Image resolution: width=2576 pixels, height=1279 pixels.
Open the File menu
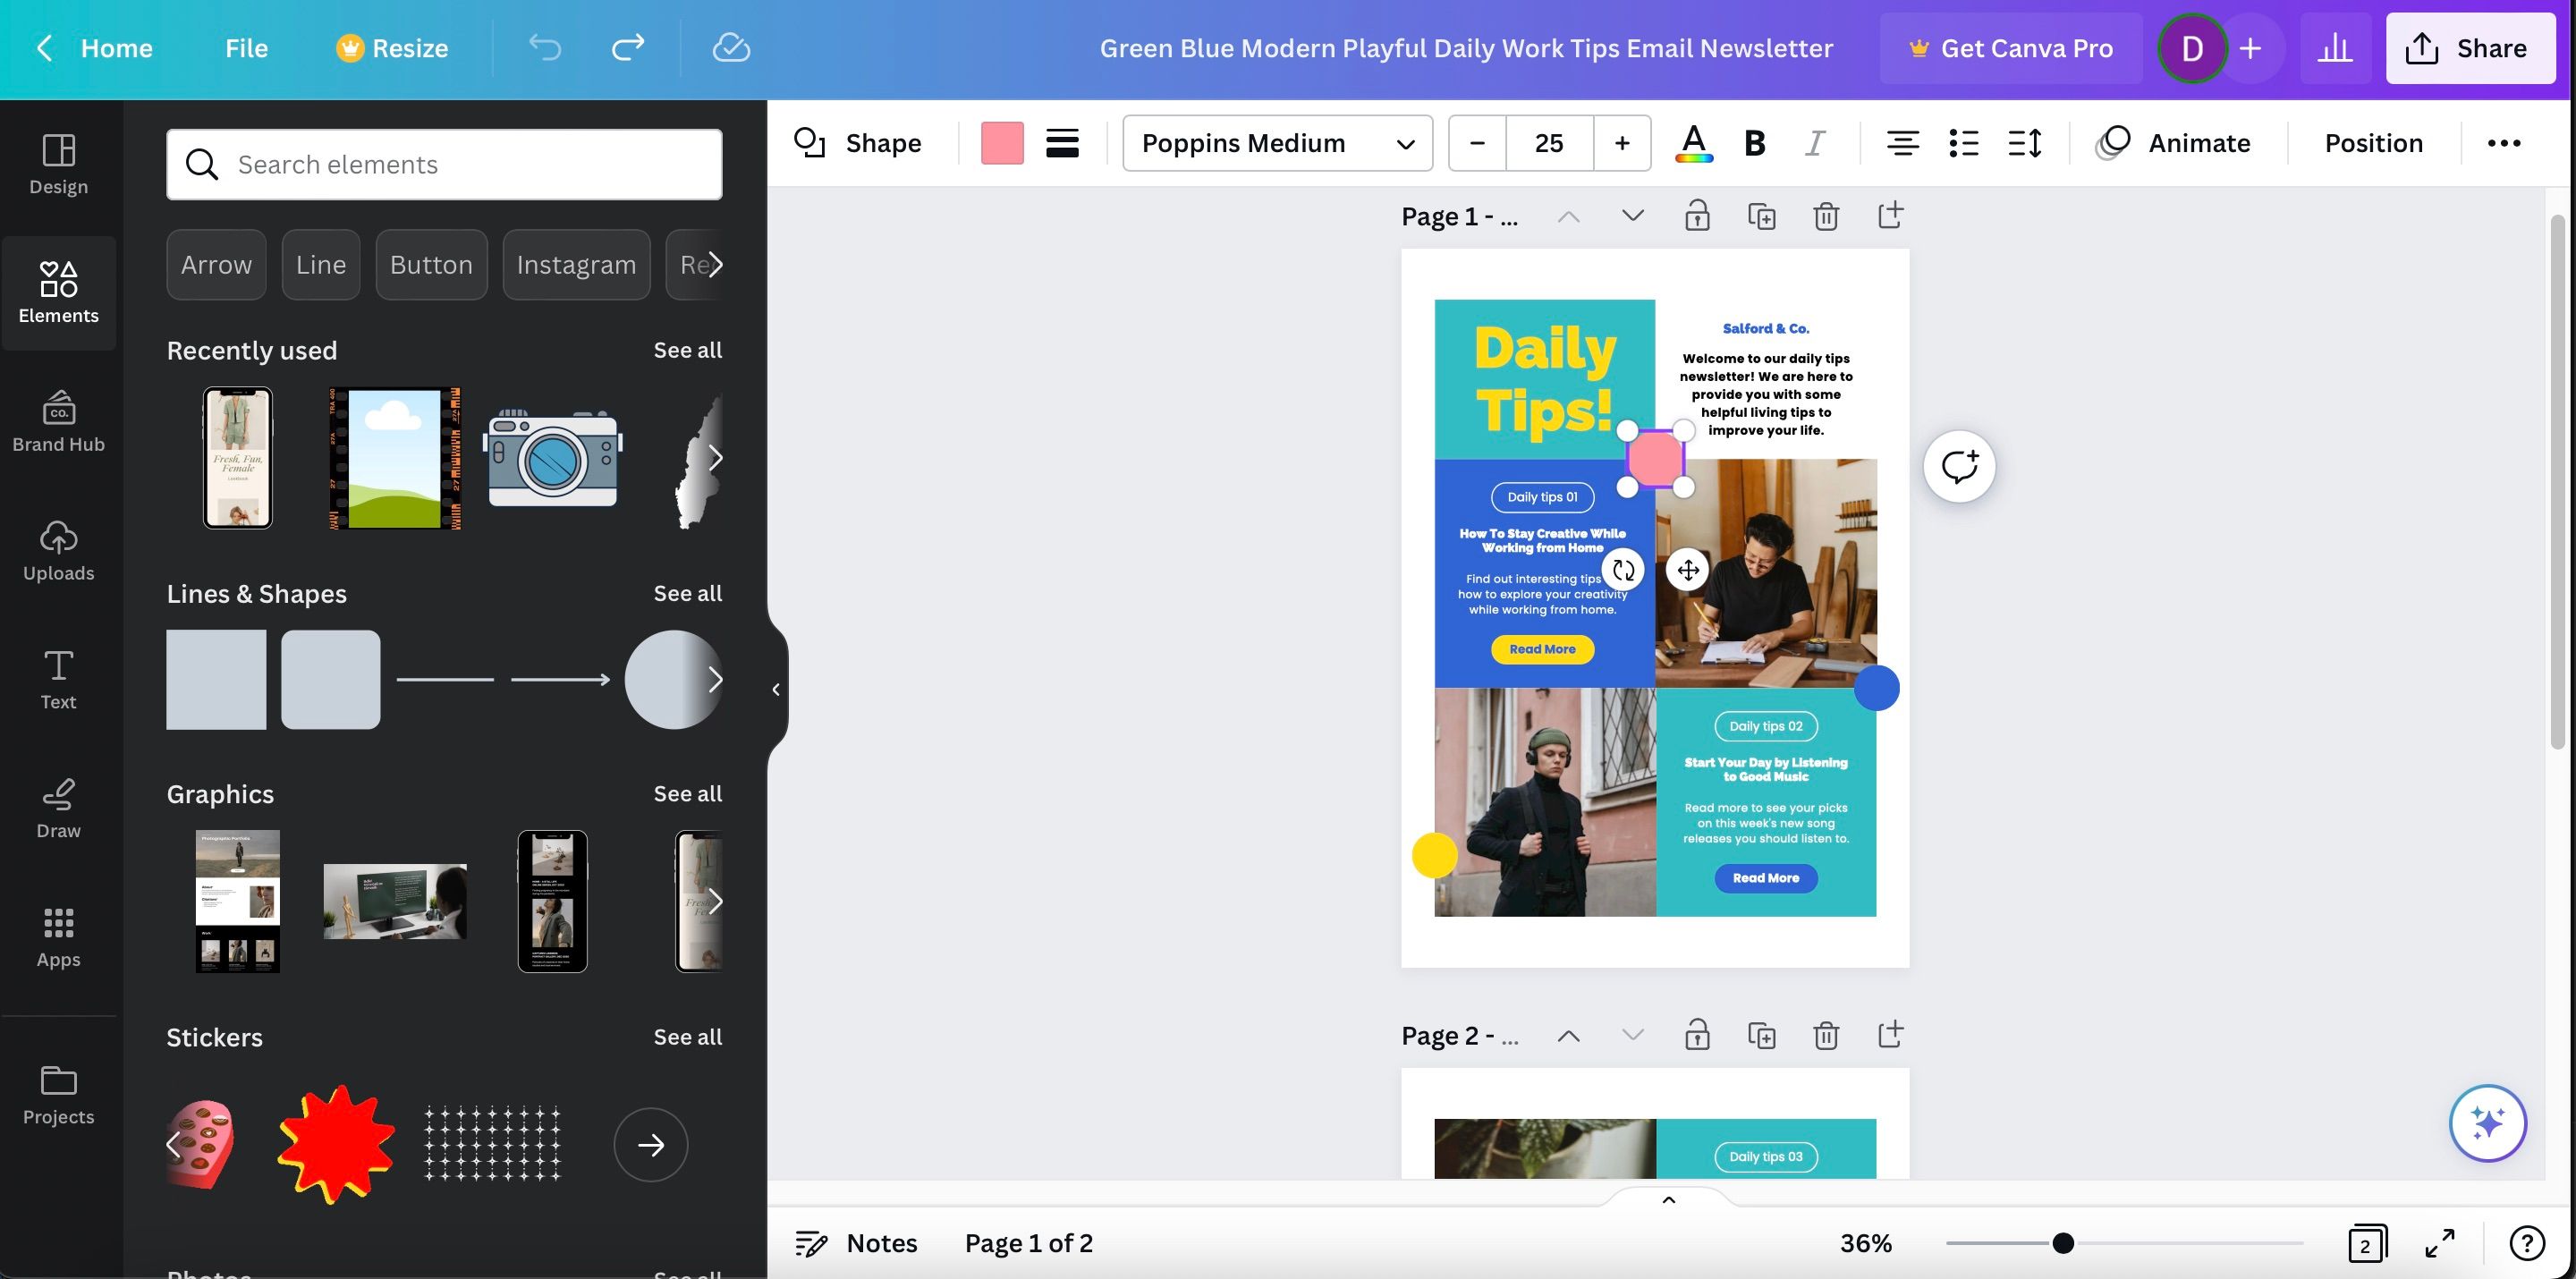tap(246, 47)
